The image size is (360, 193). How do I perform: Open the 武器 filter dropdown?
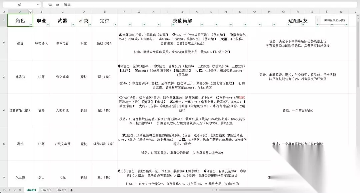73,25
